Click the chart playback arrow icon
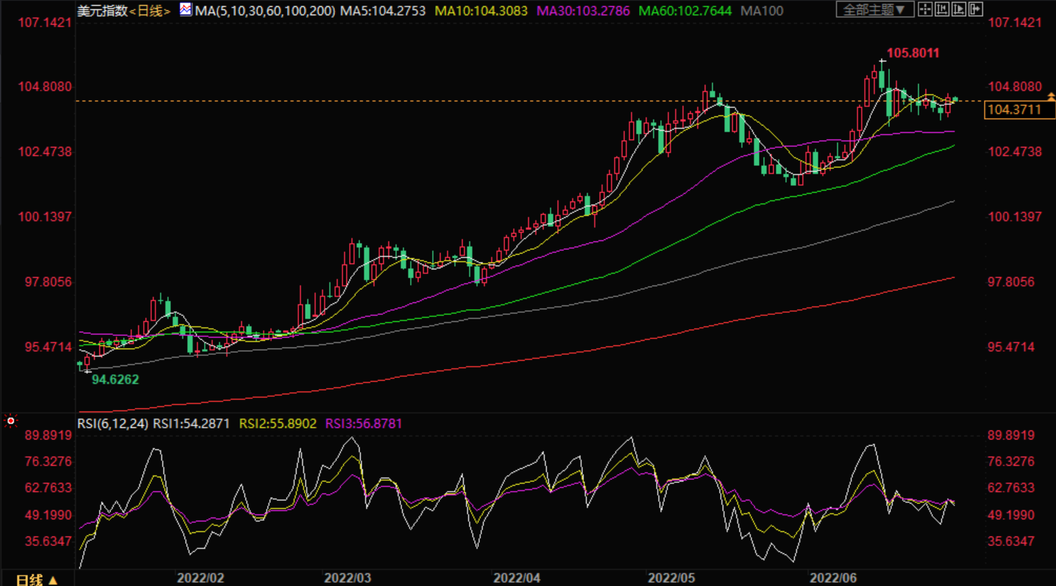The height and width of the screenshot is (586, 1056). click(959, 10)
